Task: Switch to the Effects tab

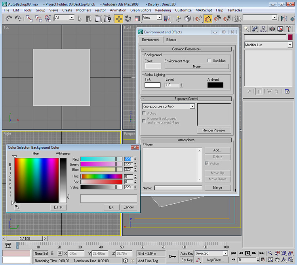Action: pyautogui.click(x=171, y=40)
